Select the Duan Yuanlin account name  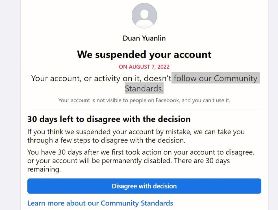point(144,38)
